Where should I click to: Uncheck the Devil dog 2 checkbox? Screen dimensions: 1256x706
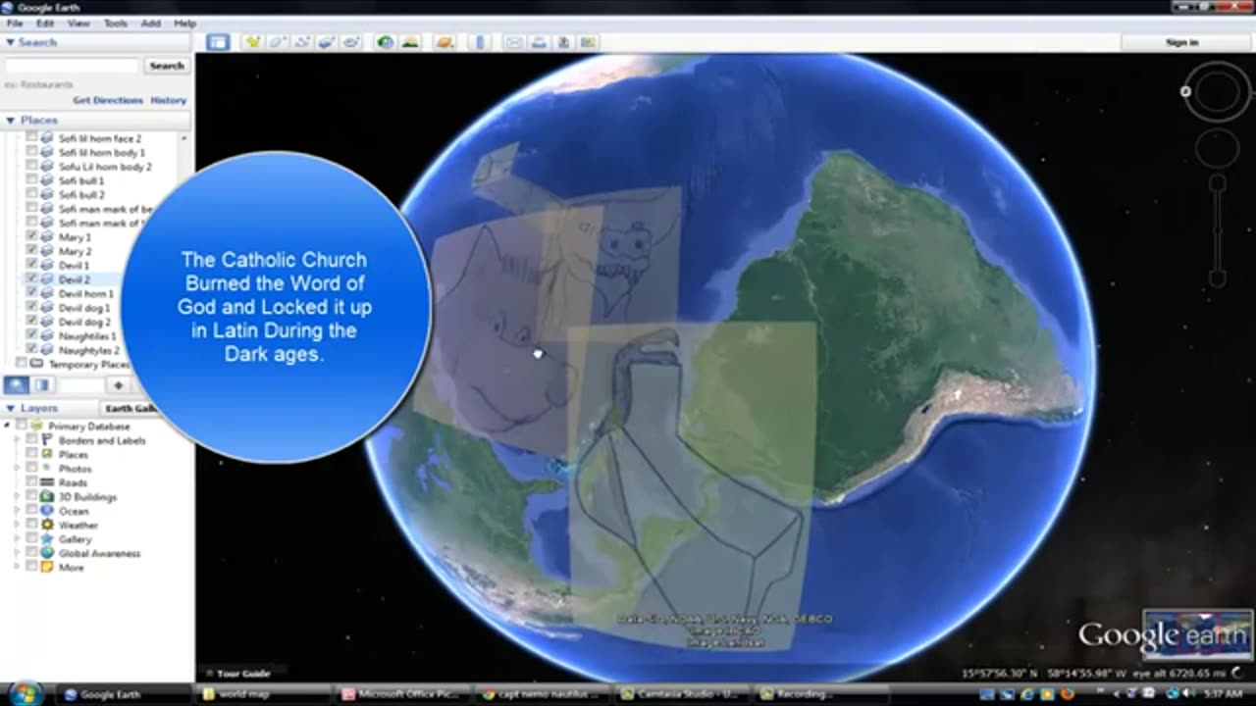tap(32, 322)
